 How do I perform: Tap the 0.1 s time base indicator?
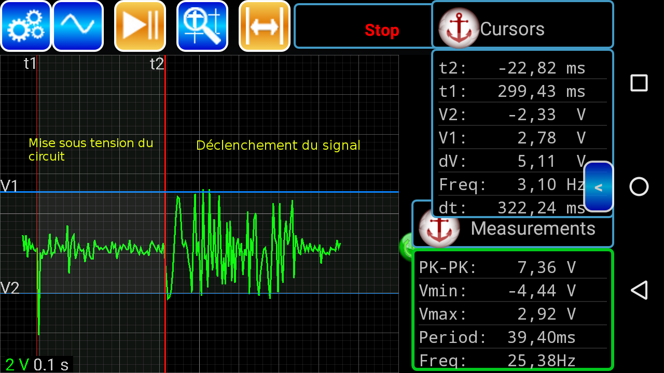point(51,365)
